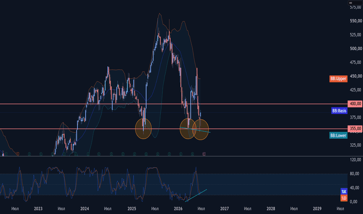This screenshot has width=363, height=214.
Task: Select the teal trend line on stochastic pane
Action: click(196, 195)
